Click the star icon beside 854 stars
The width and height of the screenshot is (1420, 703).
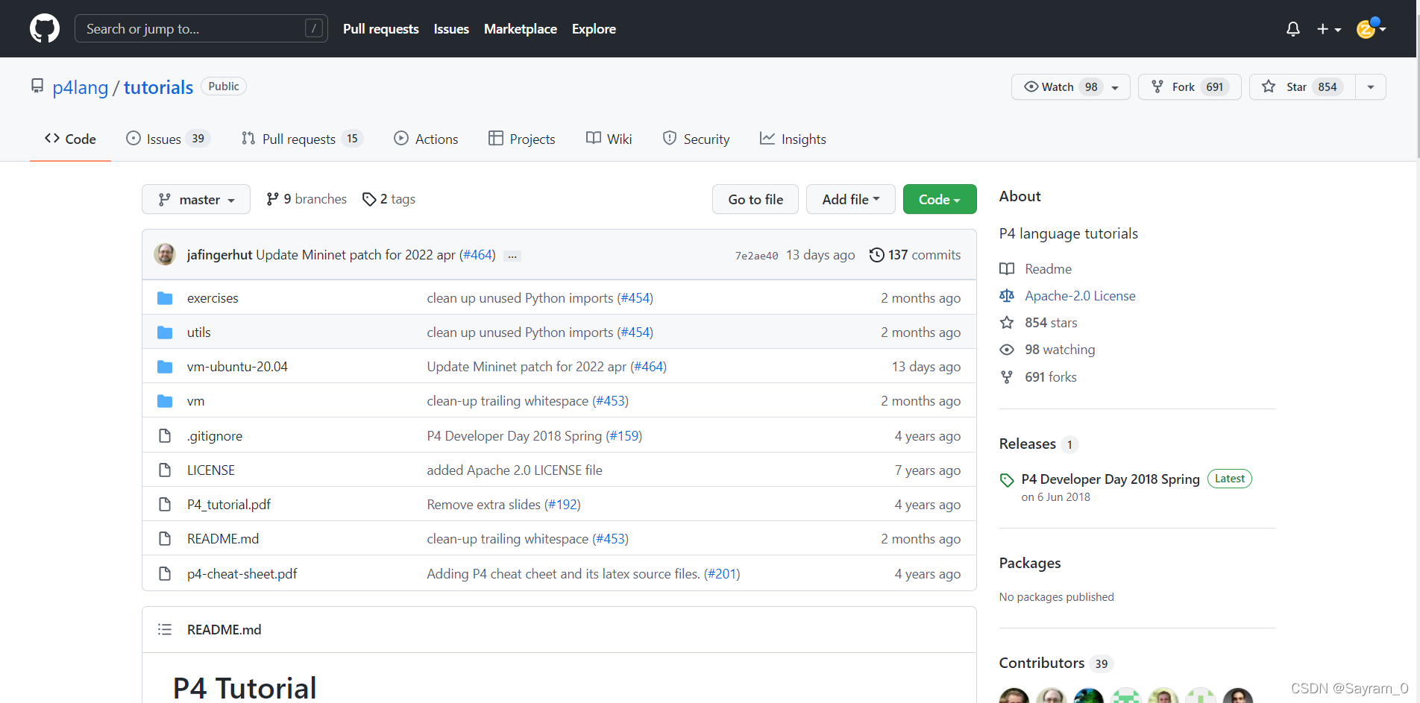[x=1007, y=323]
